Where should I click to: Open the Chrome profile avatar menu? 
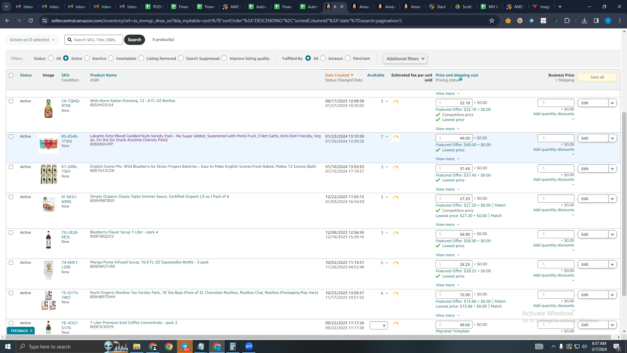tap(608, 21)
